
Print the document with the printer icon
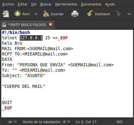click(x=75, y=14)
